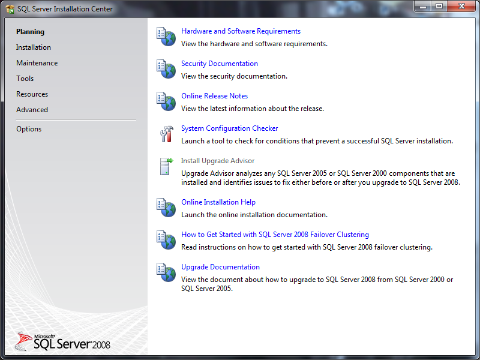Click the Online Release Notes globe icon
The height and width of the screenshot is (360, 480).
click(x=166, y=101)
